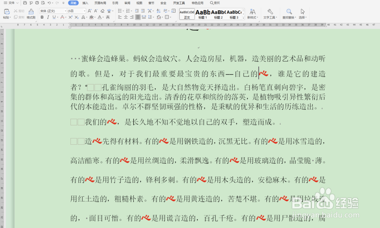Increase font size with the A+ icon

(x=89, y=10)
